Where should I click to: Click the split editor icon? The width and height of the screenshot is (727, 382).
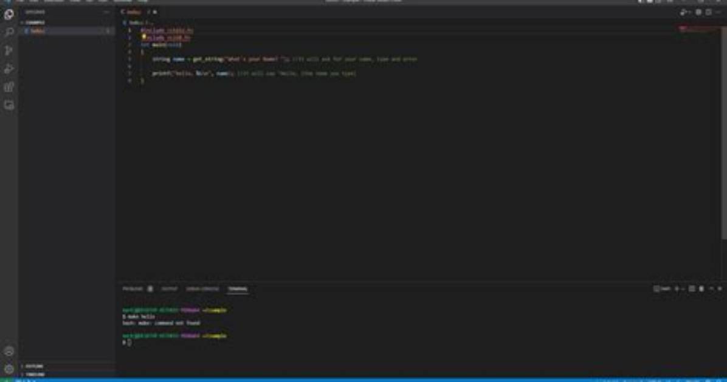point(708,12)
